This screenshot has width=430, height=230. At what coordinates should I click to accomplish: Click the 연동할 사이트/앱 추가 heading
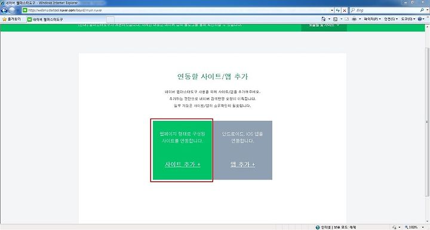212,76
